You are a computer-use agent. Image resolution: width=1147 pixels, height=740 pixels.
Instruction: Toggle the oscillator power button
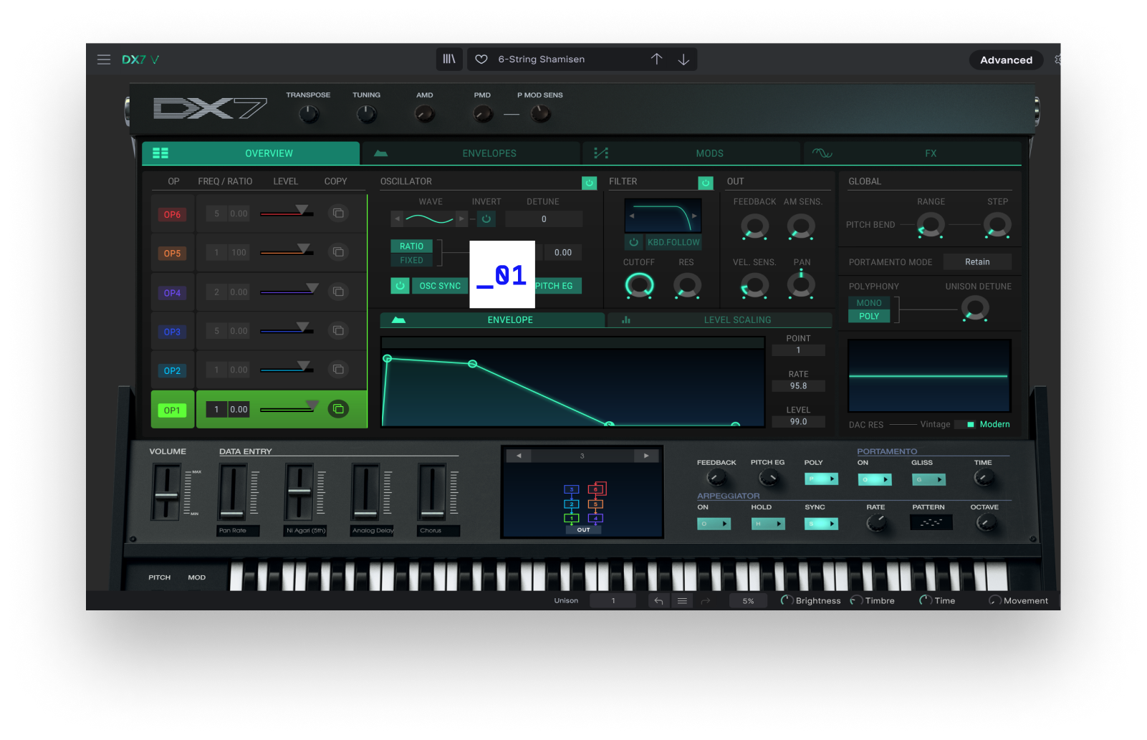point(590,183)
